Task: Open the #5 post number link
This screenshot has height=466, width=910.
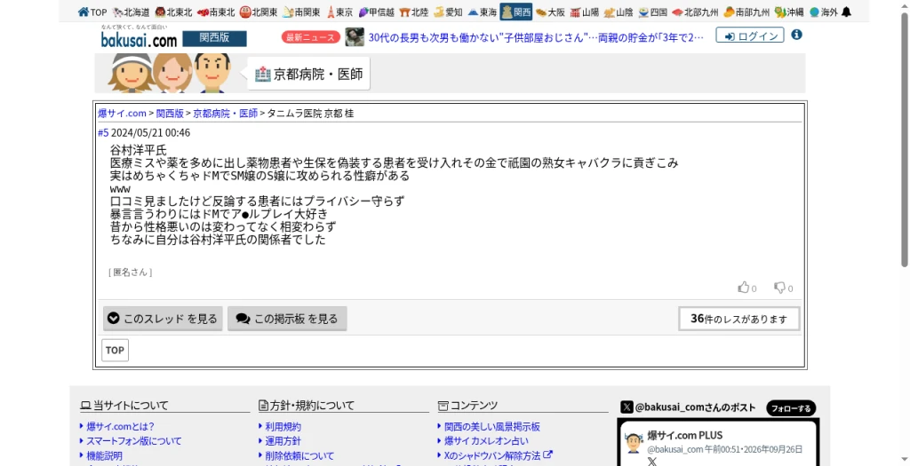Action: pyautogui.click(x=103, y=133)
